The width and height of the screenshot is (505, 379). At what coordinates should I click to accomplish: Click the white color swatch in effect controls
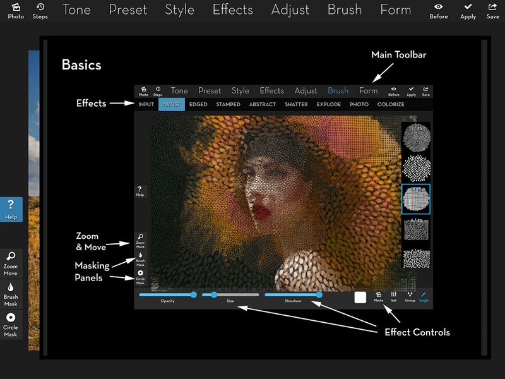360,298
